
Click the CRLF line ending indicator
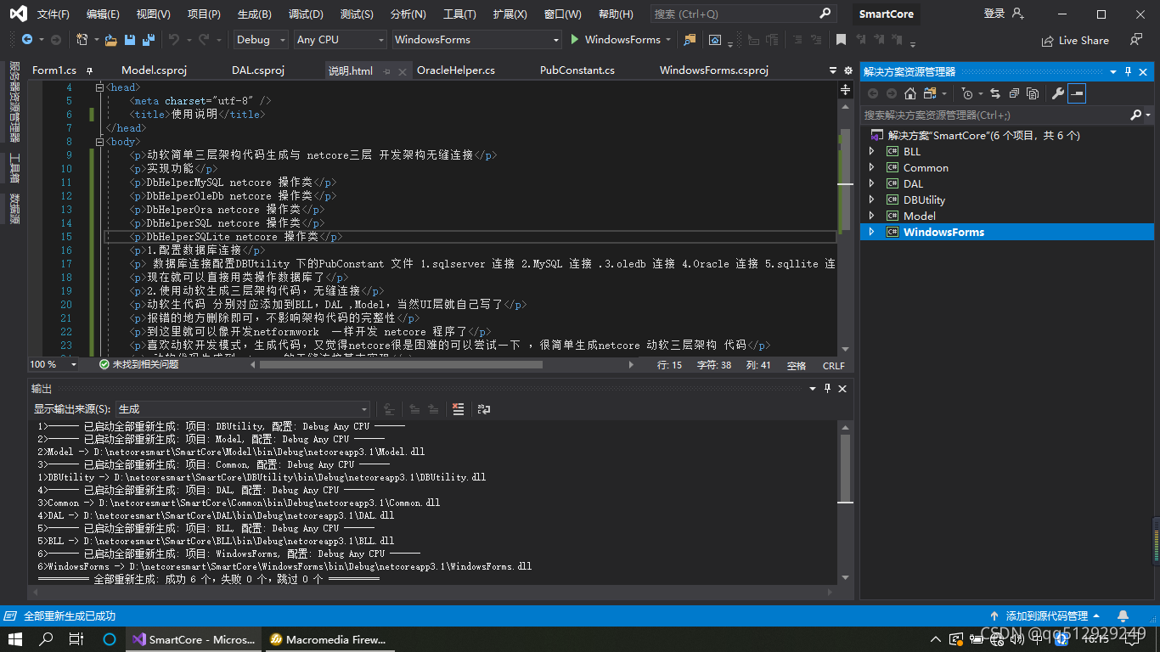click(834, 365)
